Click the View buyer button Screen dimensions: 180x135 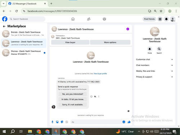pos(70,42)
